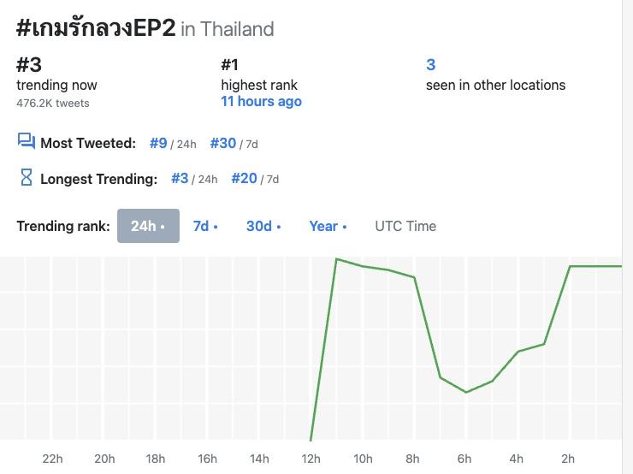The width and height of the screenshot is (633, 474).
Task: Toggle the UTC Time setting
Action: point(405,226)
